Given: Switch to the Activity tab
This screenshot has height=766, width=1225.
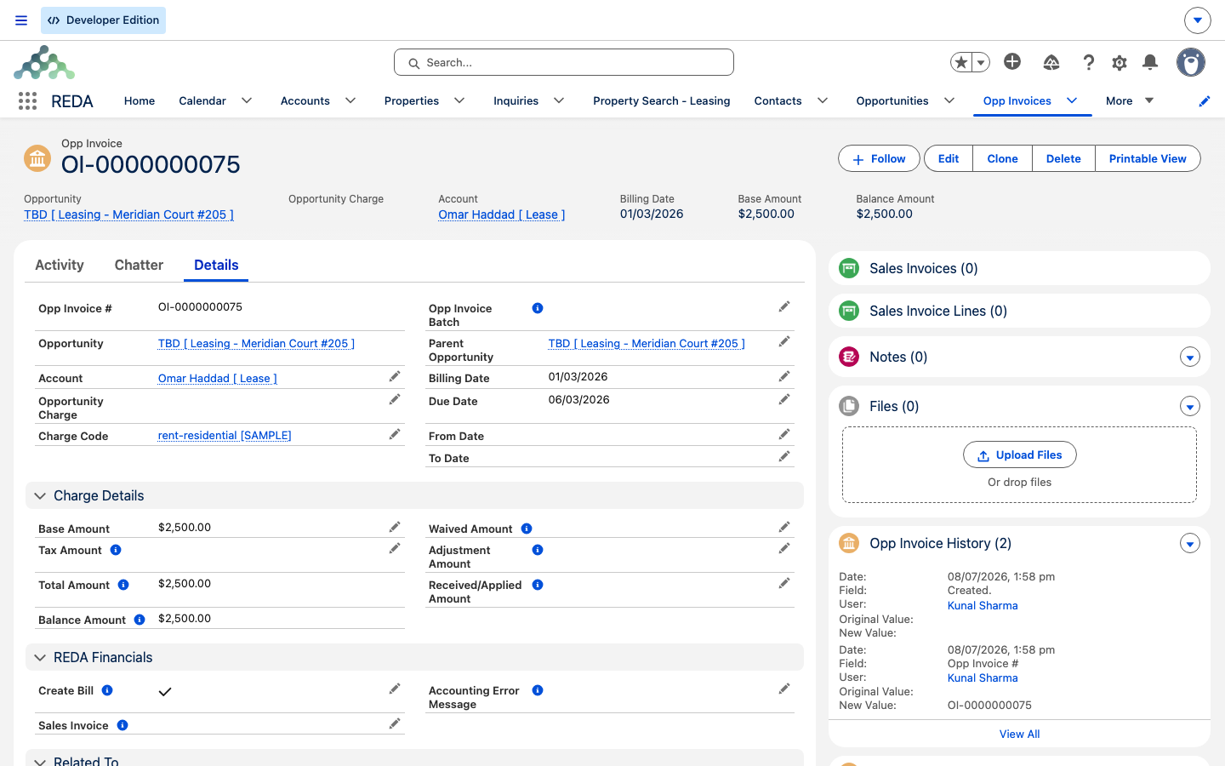Looking at the screenshot, I should (60, 265).
